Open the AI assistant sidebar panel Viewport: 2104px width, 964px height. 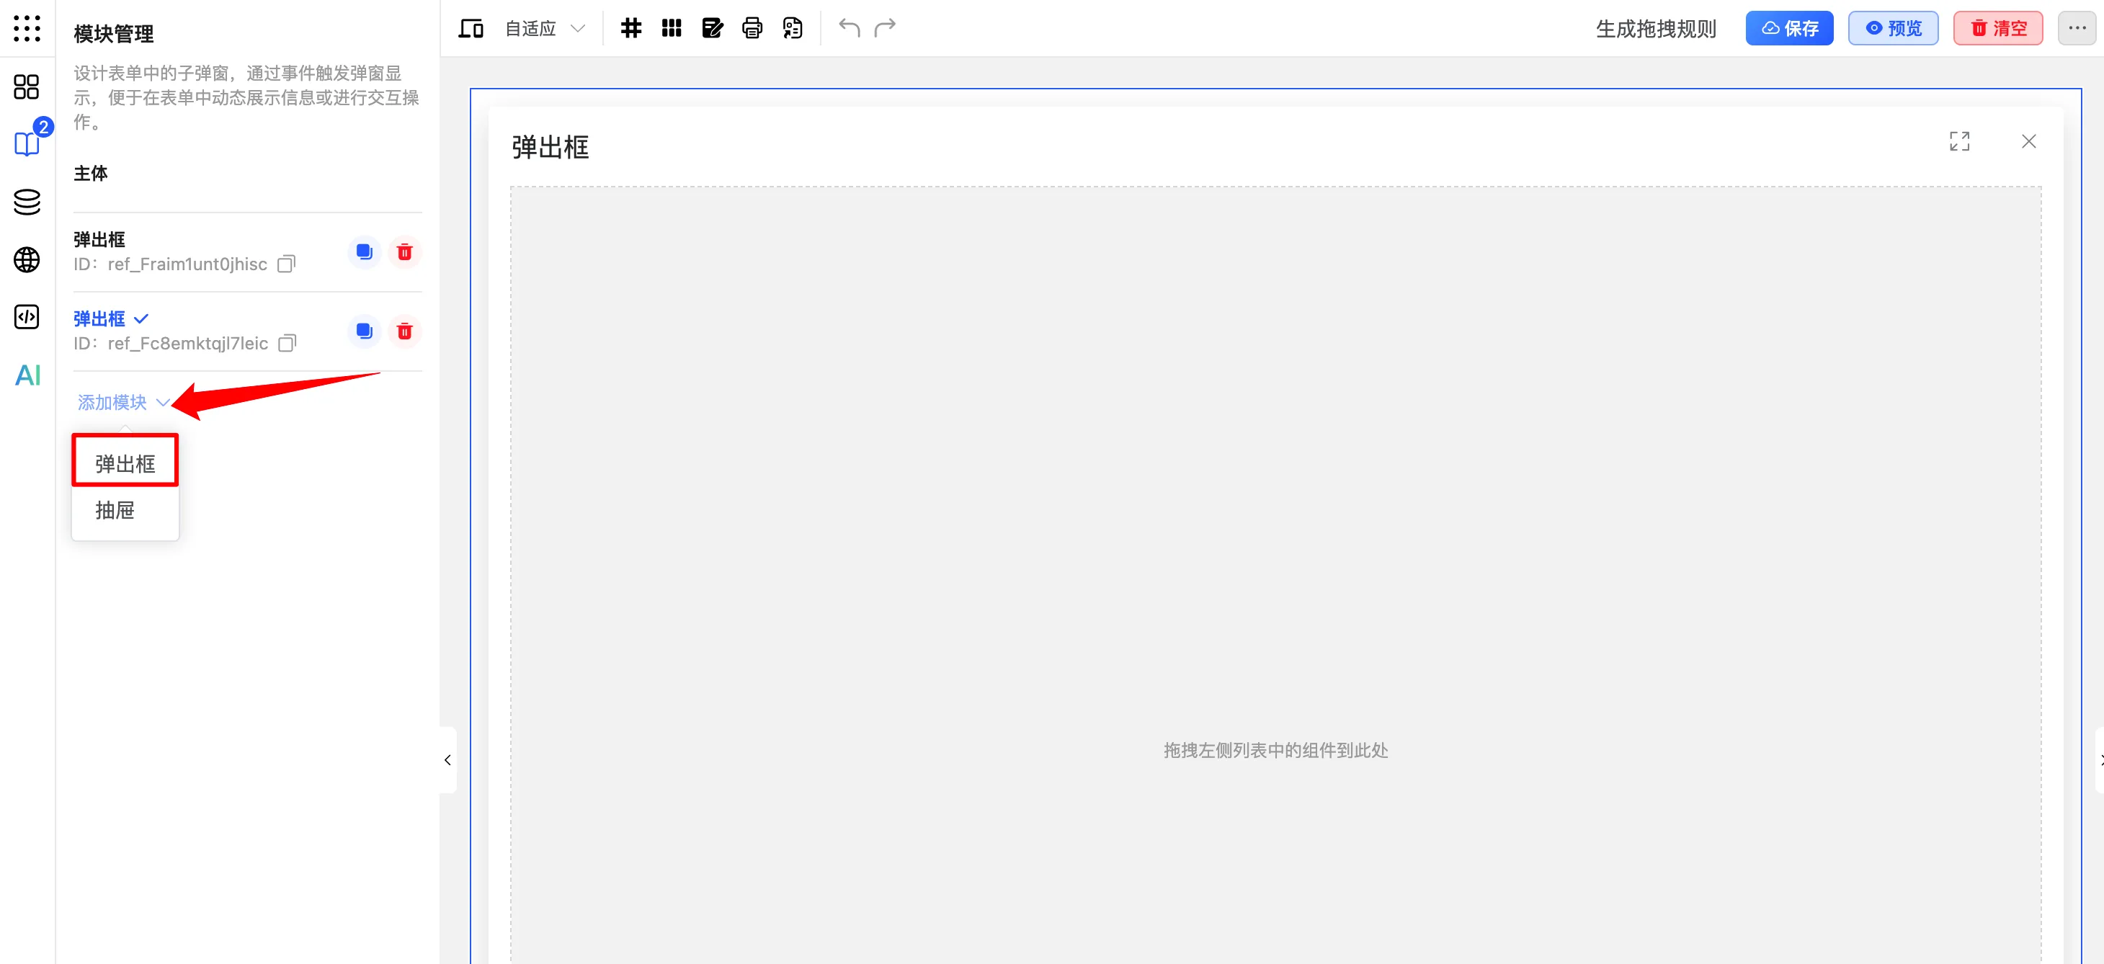click(x=27, y=375)
